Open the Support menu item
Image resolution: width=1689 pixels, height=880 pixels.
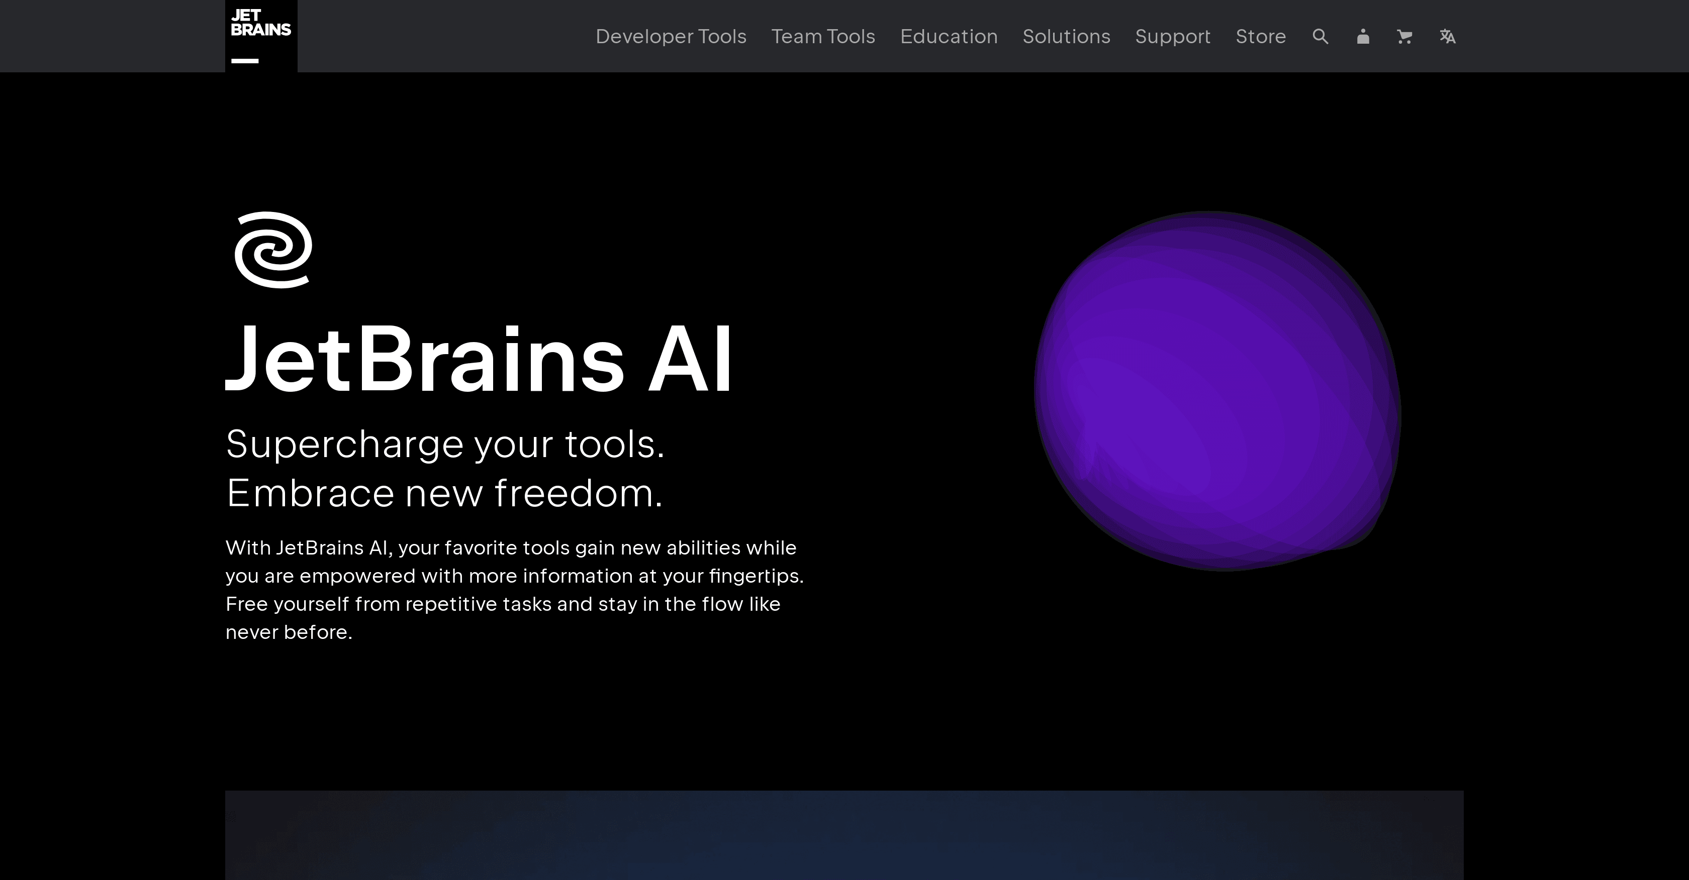[1173, 36]
